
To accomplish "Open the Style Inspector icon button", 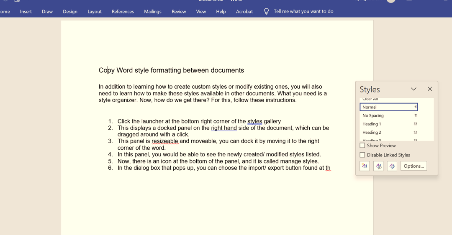I will pos(378,166).
